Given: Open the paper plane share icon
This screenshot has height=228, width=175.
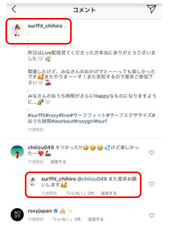Looking at the screenshot, I should tap(152, 9).
